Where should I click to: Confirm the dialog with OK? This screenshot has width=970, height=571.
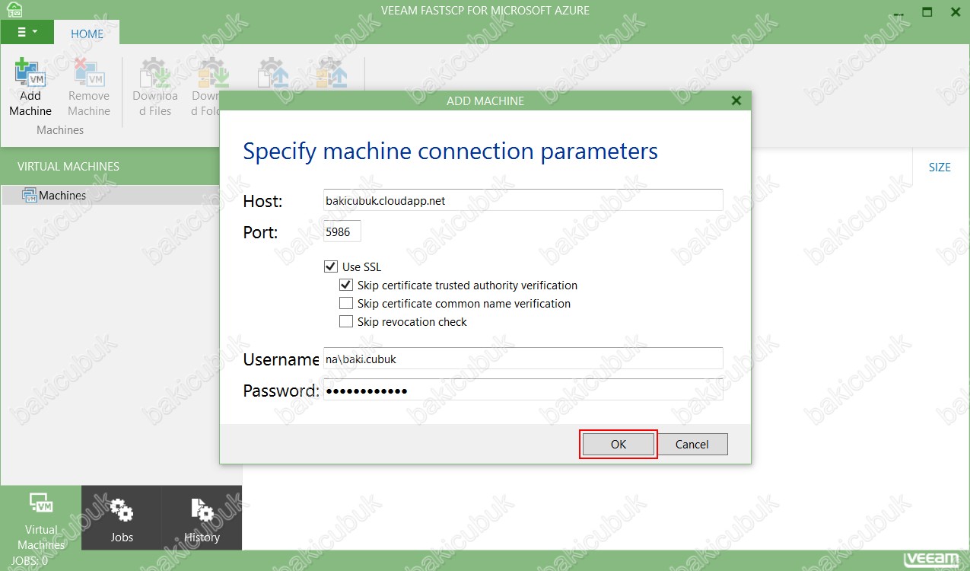[x=618, y=444]
